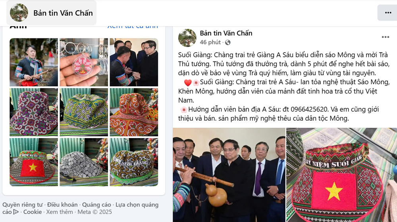This screenshot has height=222, width=397.
Task: Open the page options three-dot menu at top right
Action: tap(388, 13)
